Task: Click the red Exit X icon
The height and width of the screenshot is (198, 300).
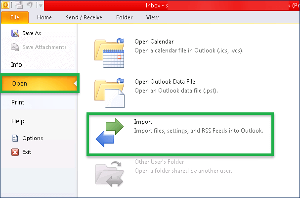Action: [15, 152]
